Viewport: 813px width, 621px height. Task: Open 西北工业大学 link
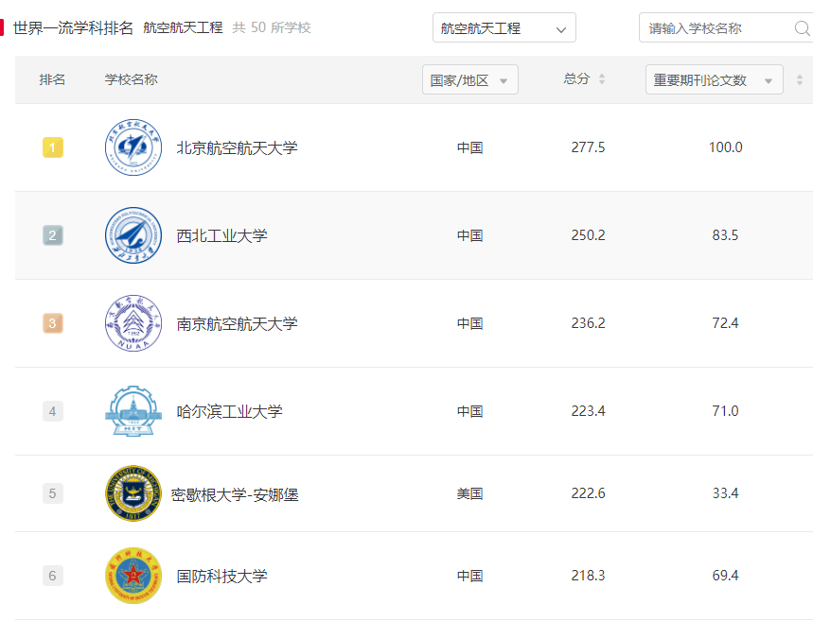point(221,235)
